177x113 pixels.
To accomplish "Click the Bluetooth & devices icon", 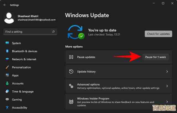I will 7,51.
